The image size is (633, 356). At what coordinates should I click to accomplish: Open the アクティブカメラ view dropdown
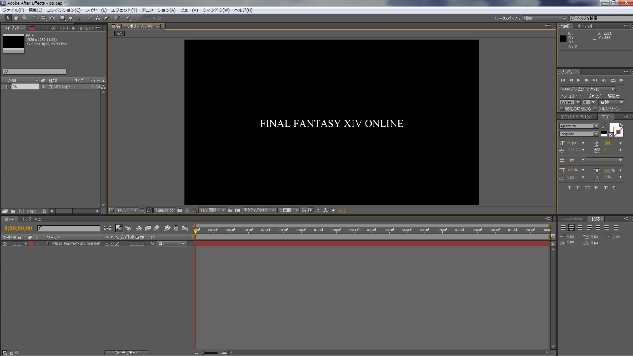click(259, 210)
